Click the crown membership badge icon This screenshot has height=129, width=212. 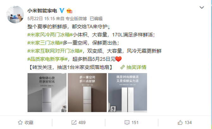pyautogui.click(x=69, y=11)
